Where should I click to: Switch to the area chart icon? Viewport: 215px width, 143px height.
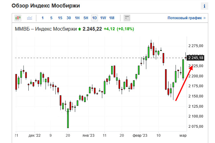30,18
